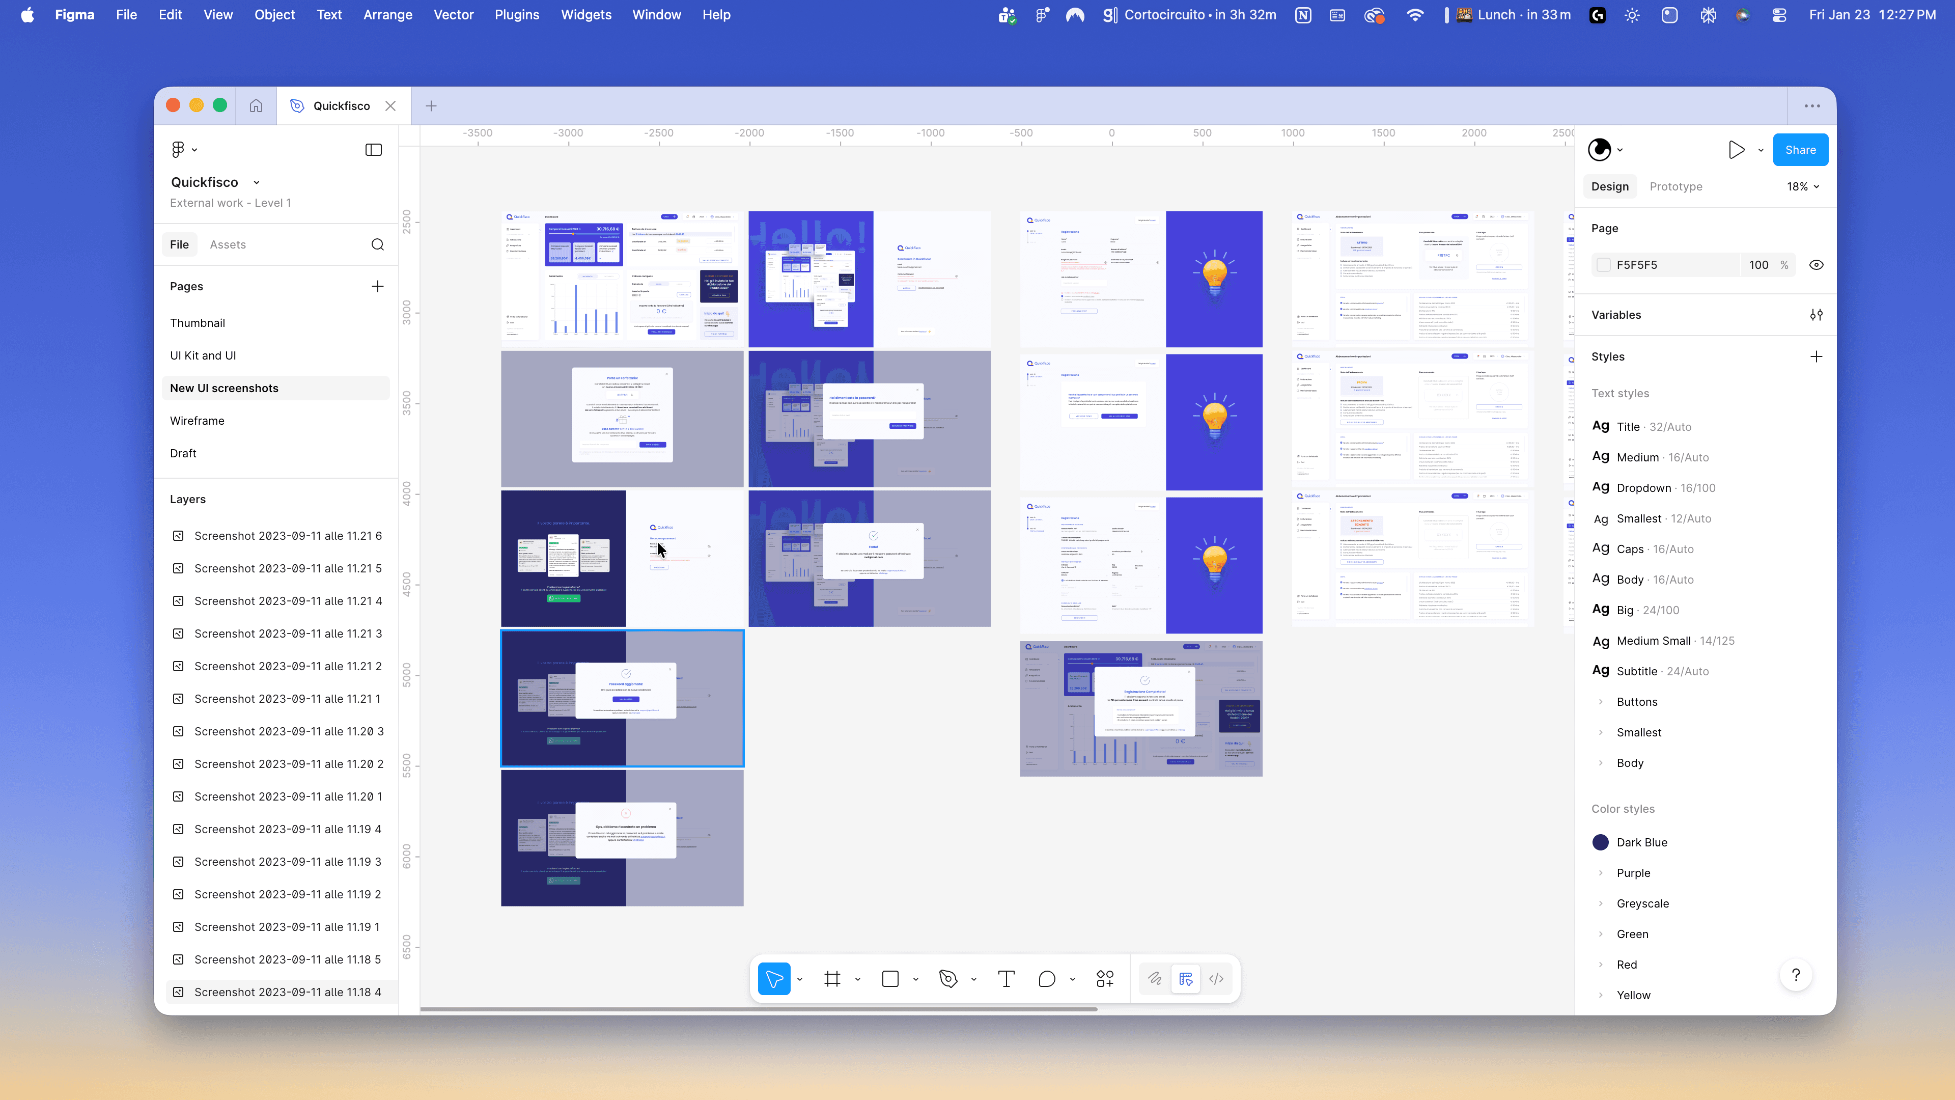Select the Comment tool
The width and height of the screenshot is (1955, 1100).
pyautogui.click(x=1047, y=978)
